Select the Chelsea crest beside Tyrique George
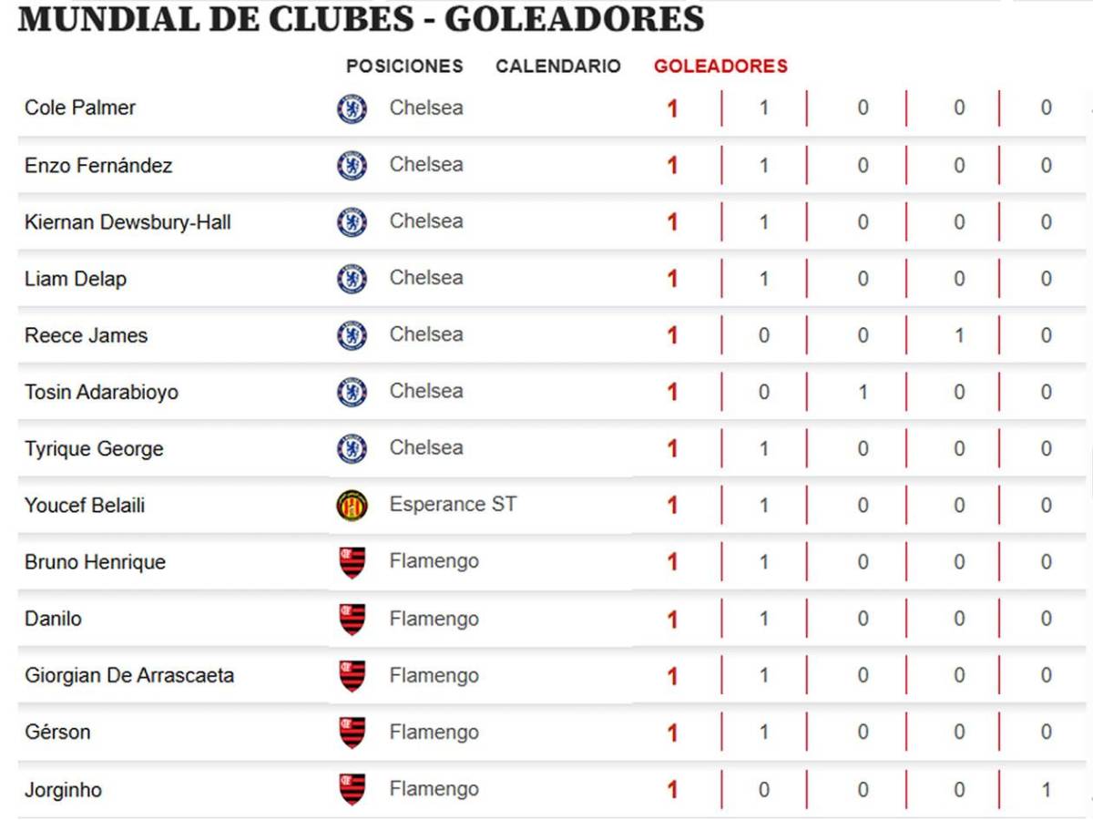This screenshot has height=820, width=1093. 351,448
